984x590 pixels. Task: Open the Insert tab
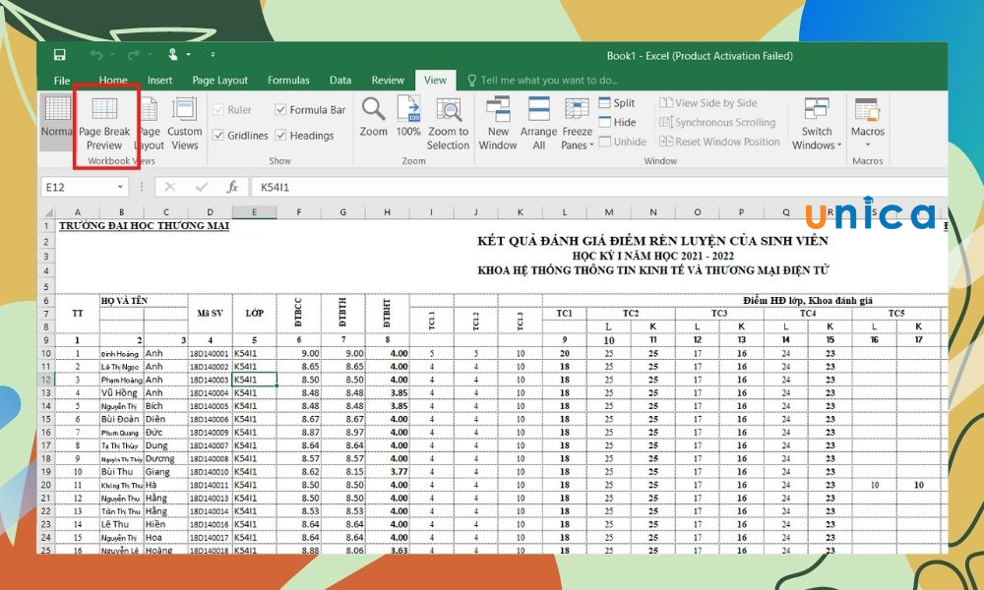click(x=159, y=81)
